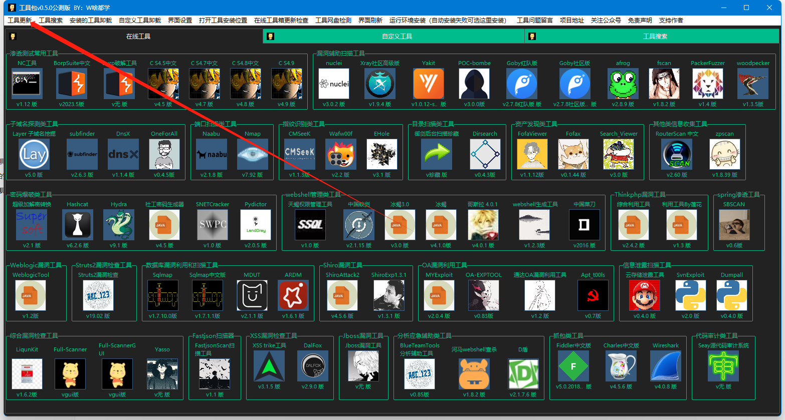Launch the Yakit tool icon
Image resolution: width=785 pixels, height=420 pixels.
pos(429,84)
